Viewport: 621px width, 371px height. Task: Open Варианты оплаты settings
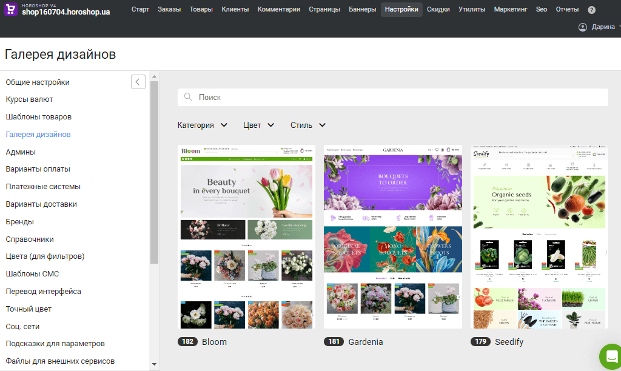[x=38, y=169]
